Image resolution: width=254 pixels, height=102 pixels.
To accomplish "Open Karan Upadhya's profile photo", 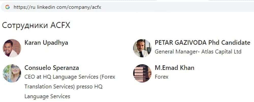I will point(12,48).
